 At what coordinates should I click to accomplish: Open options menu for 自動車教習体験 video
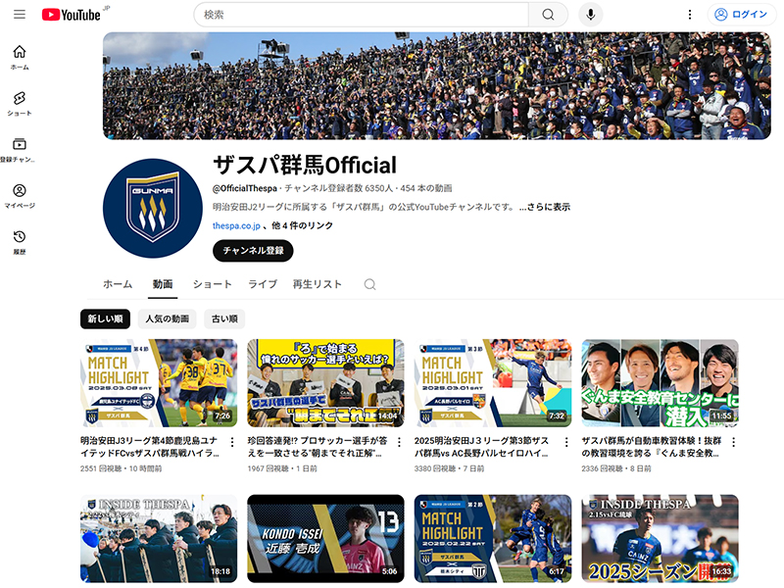point(733,442)
